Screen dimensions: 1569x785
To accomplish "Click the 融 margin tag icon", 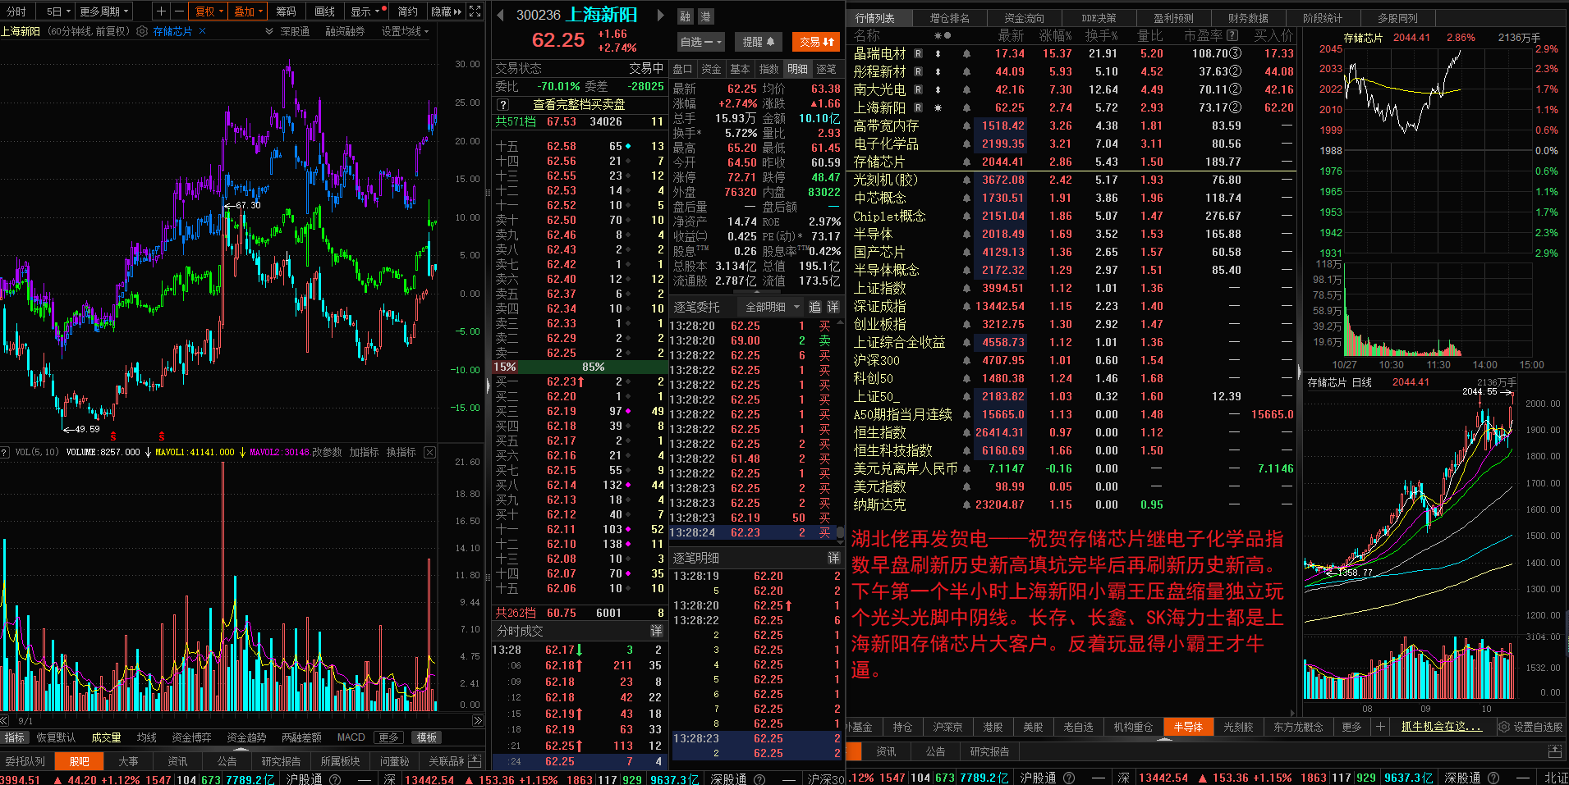I will 686,16.
